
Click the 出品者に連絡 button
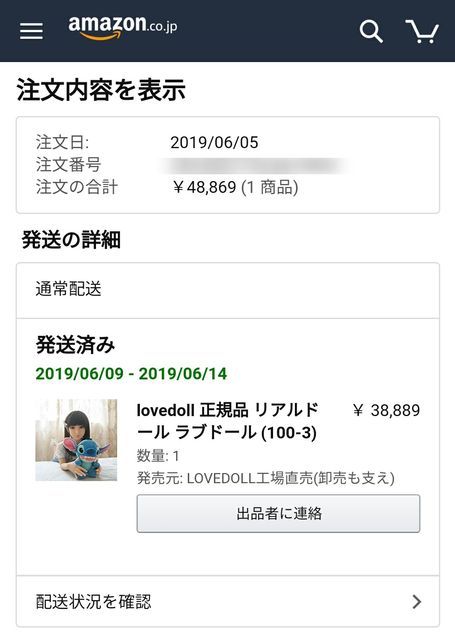coord(278,514)
